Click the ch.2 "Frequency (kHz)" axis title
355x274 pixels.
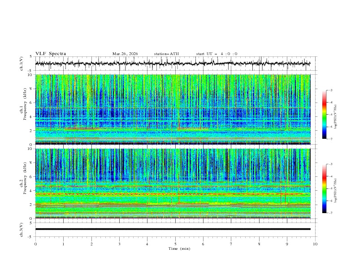(x=25, y=178)
